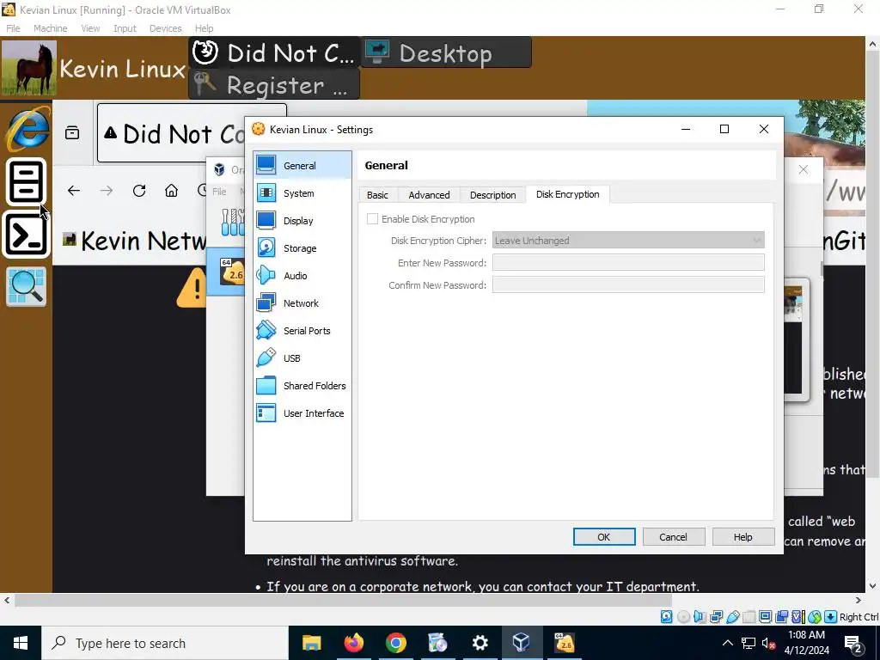Viewport: 880px width, 660px height.
Task: Open the Input menu
Action: 125,28
